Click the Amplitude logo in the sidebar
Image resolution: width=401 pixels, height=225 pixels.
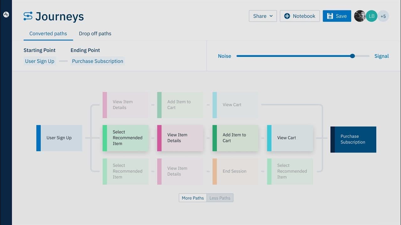pos(6,14)
